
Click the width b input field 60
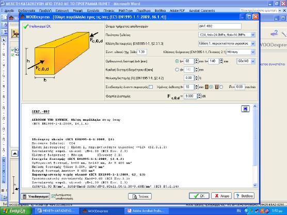pyautogui.click(x=189, y=61)
